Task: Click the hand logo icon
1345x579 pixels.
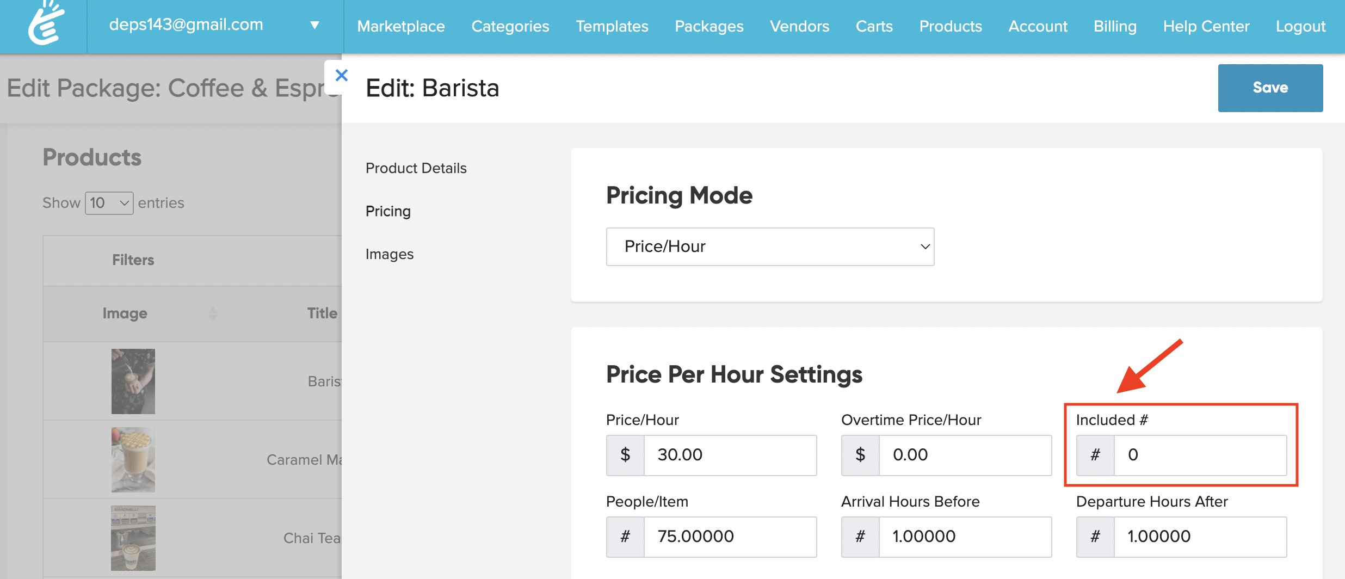Action: [x=45, y=24]
